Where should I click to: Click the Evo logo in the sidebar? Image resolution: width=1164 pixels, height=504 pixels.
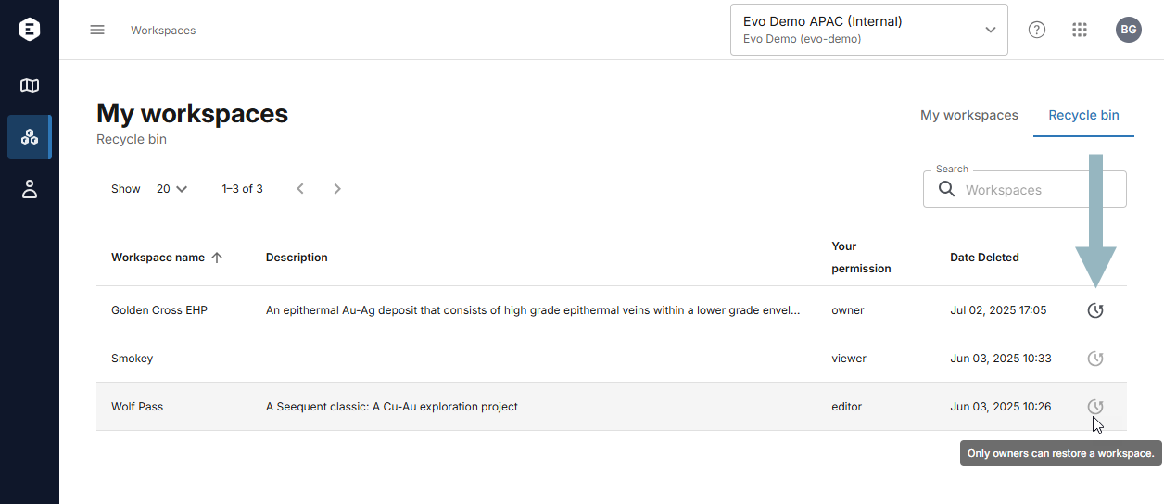tap(30, 30)
